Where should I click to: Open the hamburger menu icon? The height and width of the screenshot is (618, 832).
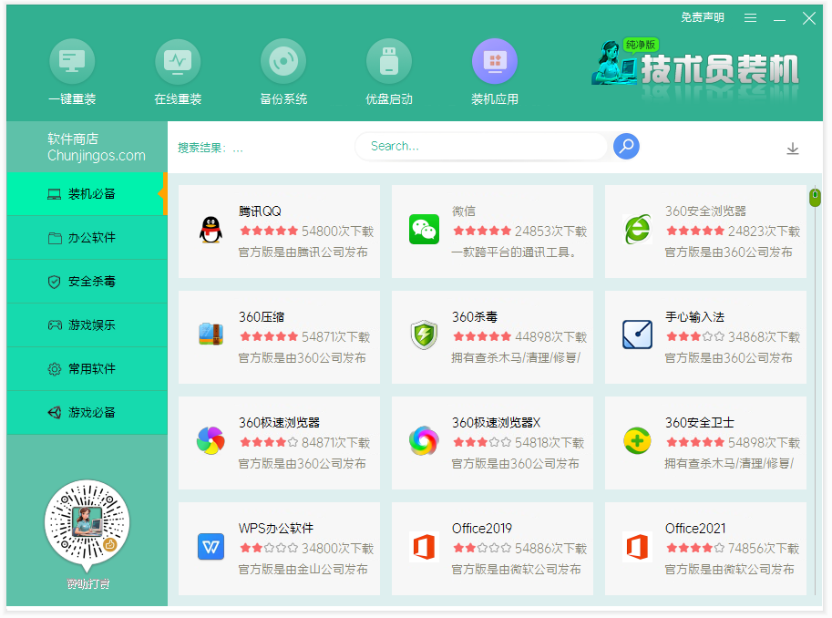tap(750, 18)
